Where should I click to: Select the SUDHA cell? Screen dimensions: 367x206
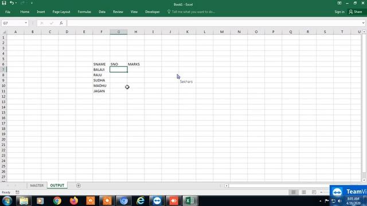[x=101, y=80]
